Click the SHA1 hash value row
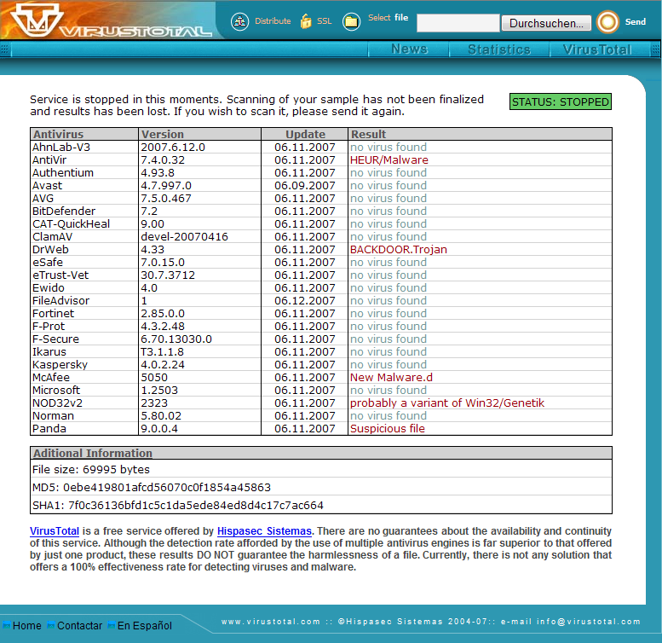This screenshot has height=643, width=662. pos(321,505)
